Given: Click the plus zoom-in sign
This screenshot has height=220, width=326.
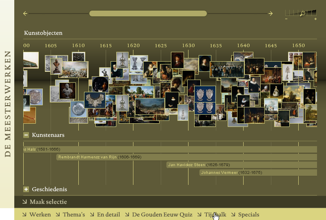Looking at the screenshot, I should 315,19.
